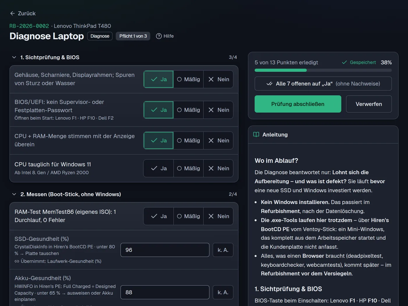Screen dimensions: 408x306
Task: Set RAM-Test MemTest86 to Mäßig
Action: click(189, 216)
